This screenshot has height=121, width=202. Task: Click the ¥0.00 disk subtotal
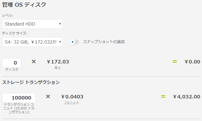click(x=192, y=62)
